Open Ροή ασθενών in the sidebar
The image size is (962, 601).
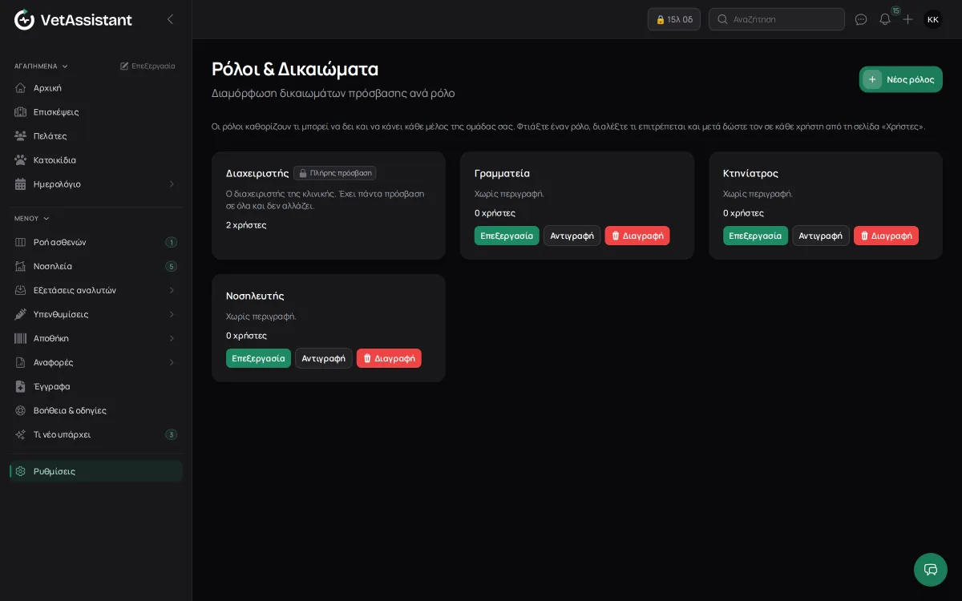coord(96,242)
